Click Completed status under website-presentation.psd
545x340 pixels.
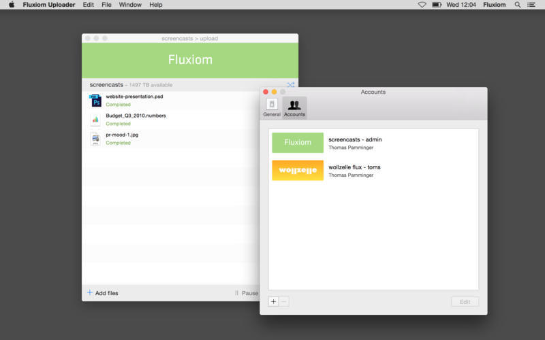point(118,105)
